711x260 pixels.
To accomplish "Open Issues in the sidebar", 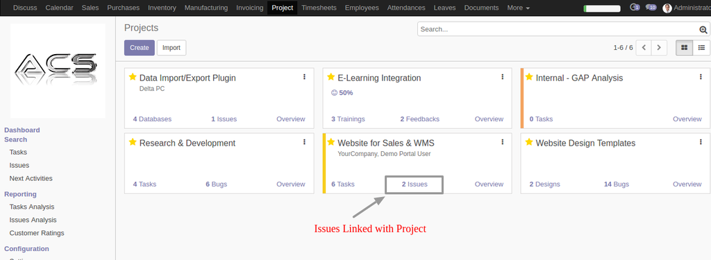I will [x=19, y=165].
